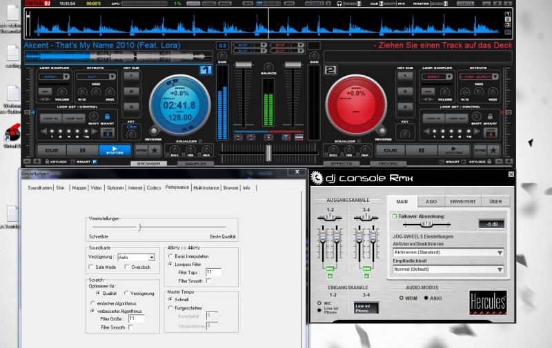Click the Filter Größe input field
Viewport: 552px width, 348px height.
point(136,319)
